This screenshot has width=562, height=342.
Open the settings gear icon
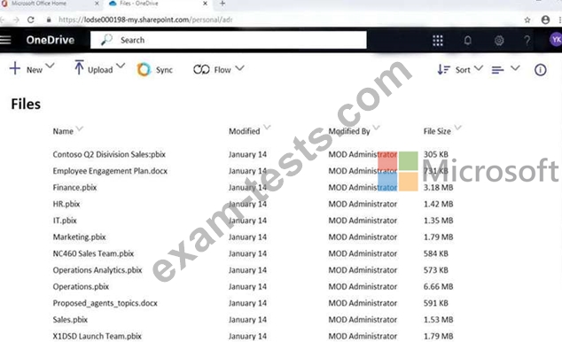click(499, 41)
